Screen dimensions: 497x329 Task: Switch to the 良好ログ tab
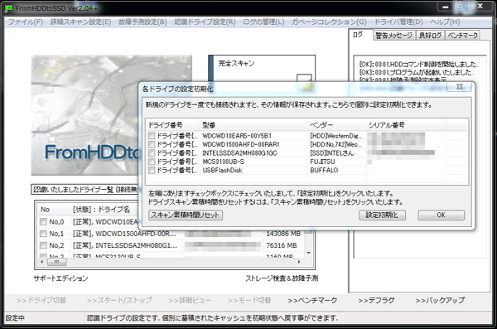pos(430,35)
